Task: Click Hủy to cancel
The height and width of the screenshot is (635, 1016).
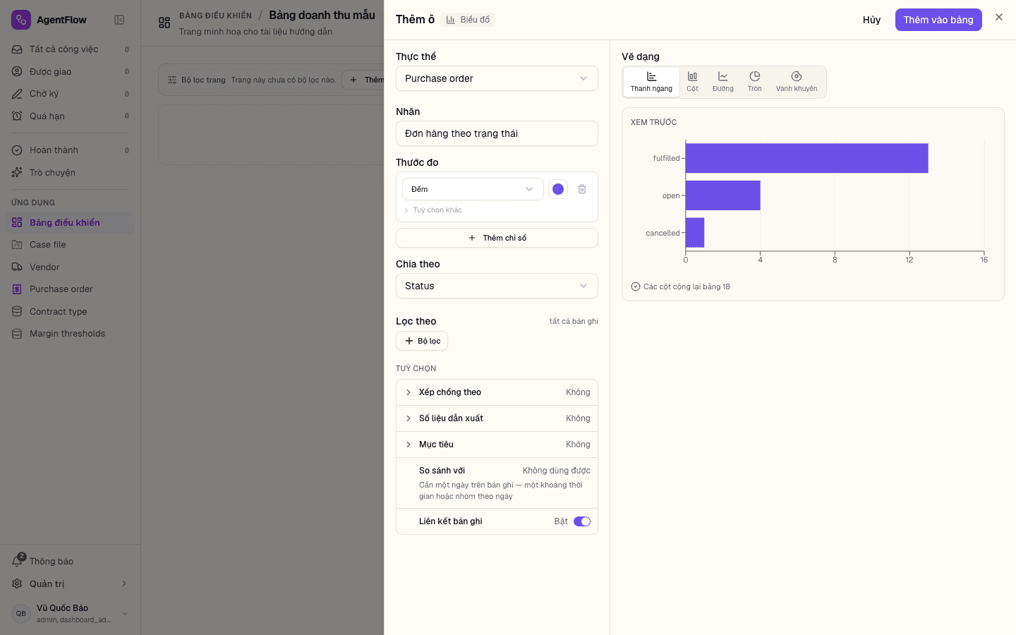Action: pyautogui.click(x=871, y=20)
